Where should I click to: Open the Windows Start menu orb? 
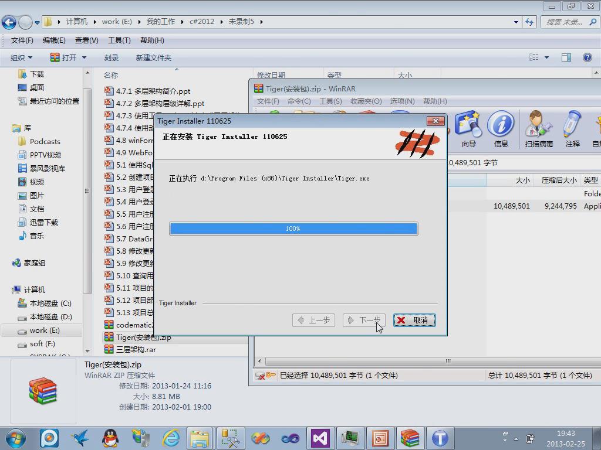(15, 438)
